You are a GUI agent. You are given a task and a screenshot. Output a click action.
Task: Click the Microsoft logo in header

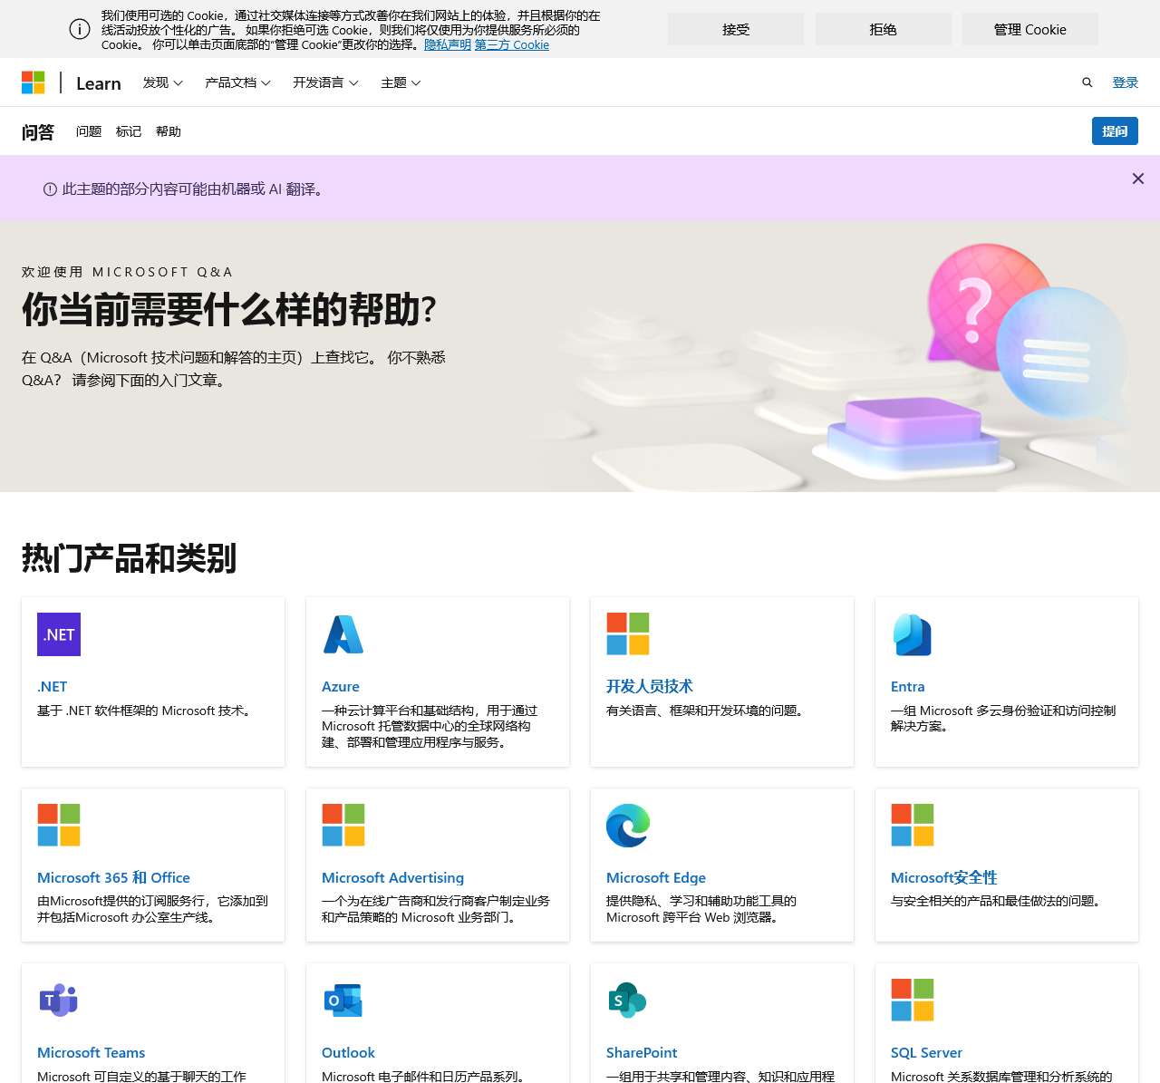pos(34,82)
